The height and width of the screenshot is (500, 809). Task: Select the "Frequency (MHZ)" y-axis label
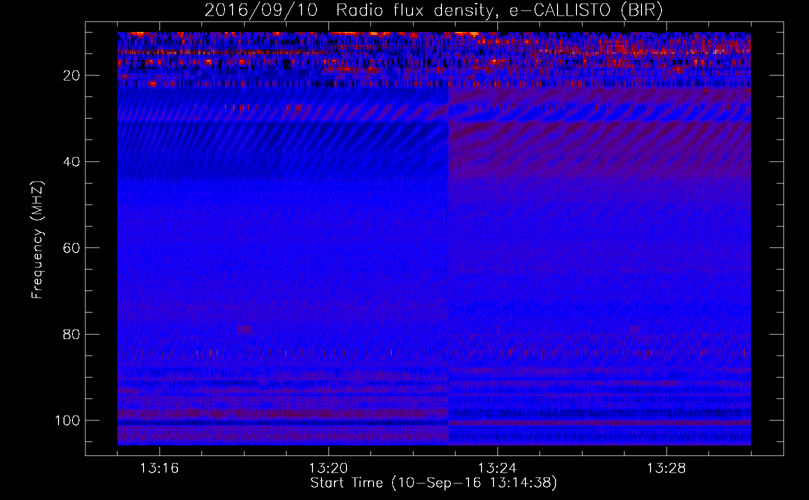[x=38, y=239]
